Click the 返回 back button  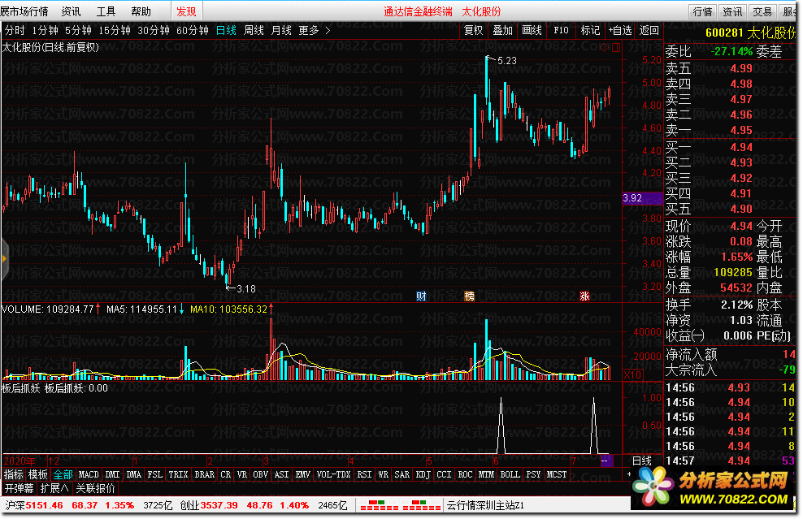point(649,31)
